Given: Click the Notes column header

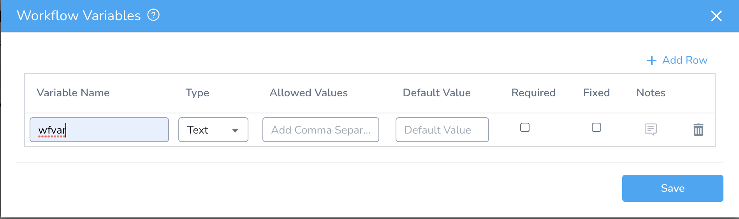Looking at the screenshot, I should click(651, 93).
